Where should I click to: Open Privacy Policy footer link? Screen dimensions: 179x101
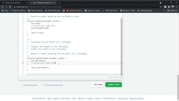pos(123,98)
